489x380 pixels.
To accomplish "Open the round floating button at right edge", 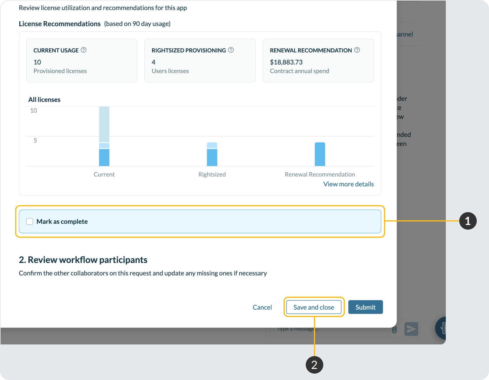I will tap(441, 328).
